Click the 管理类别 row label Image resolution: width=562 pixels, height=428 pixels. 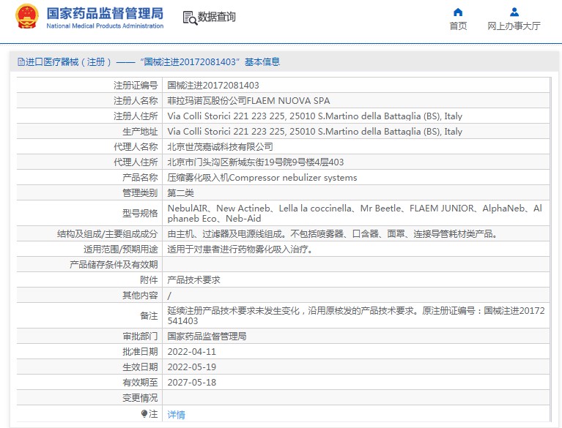(140, 193)
